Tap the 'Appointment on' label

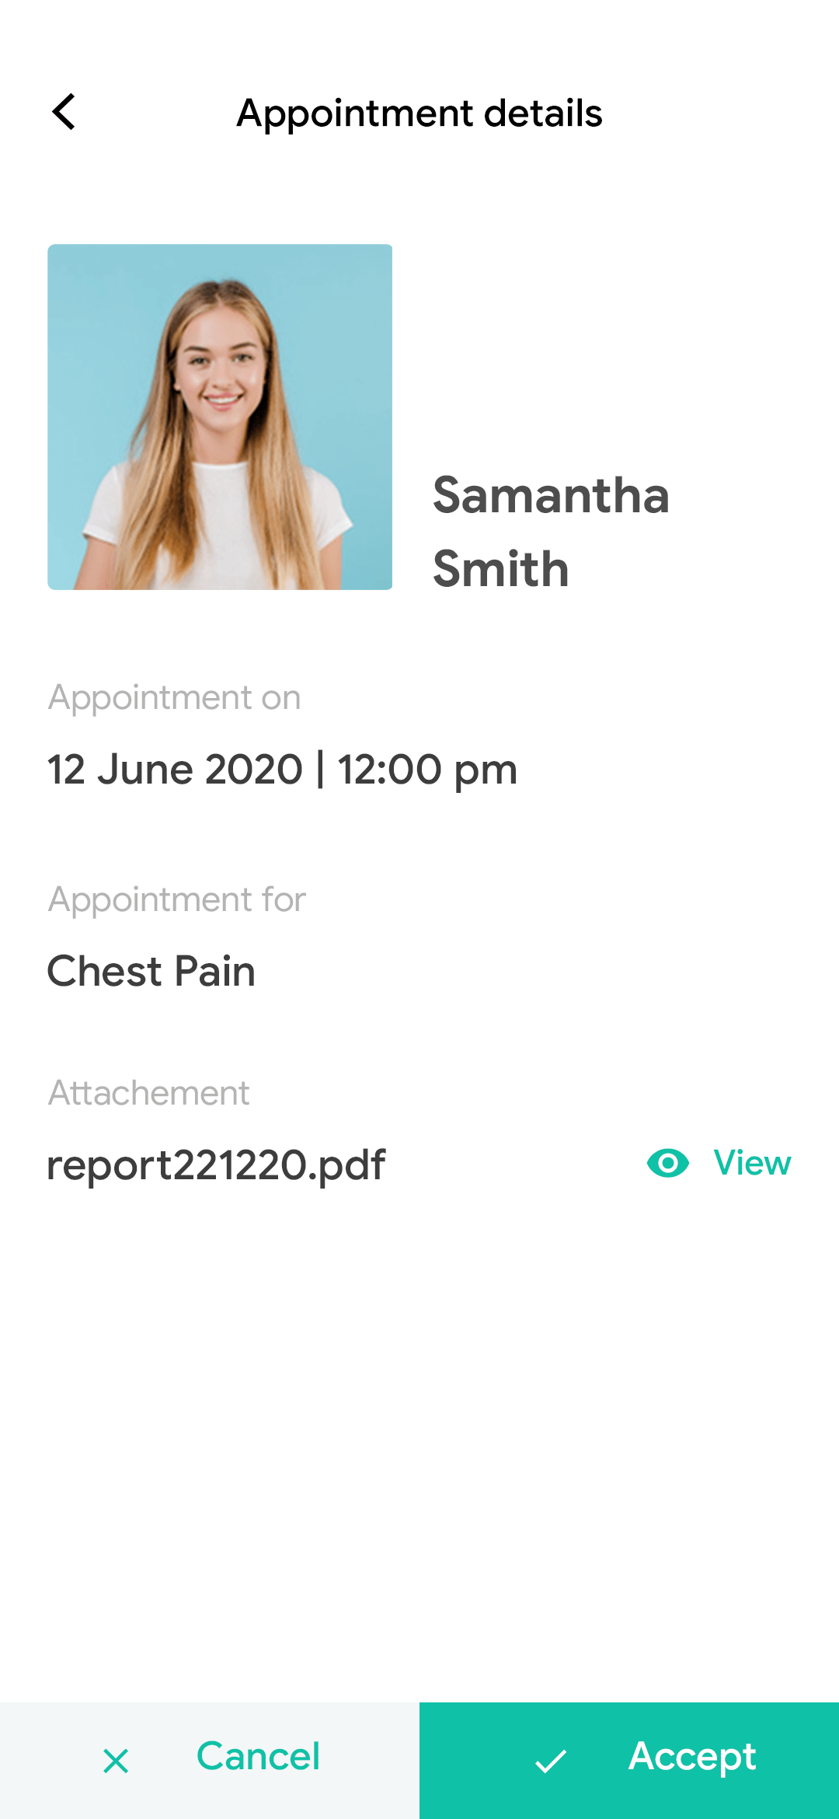click(x=175, y=697)
